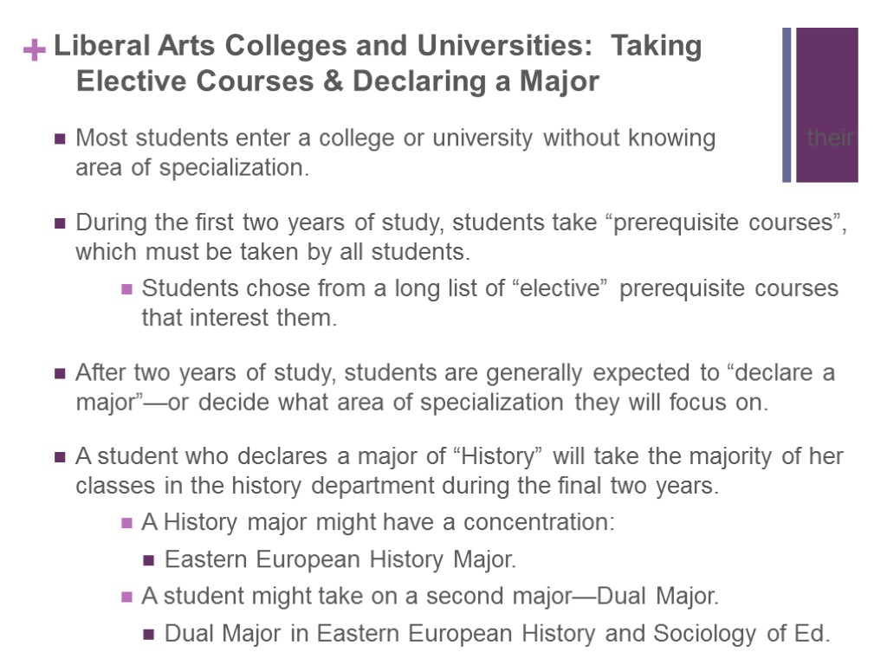Screen dimensions: 887x665
Task: Select the text "that interest them."
Action: coord(239,318)
